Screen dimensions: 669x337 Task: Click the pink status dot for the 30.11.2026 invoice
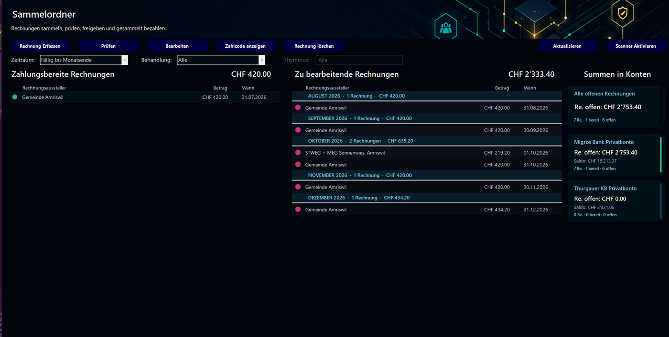pos(298,187)
